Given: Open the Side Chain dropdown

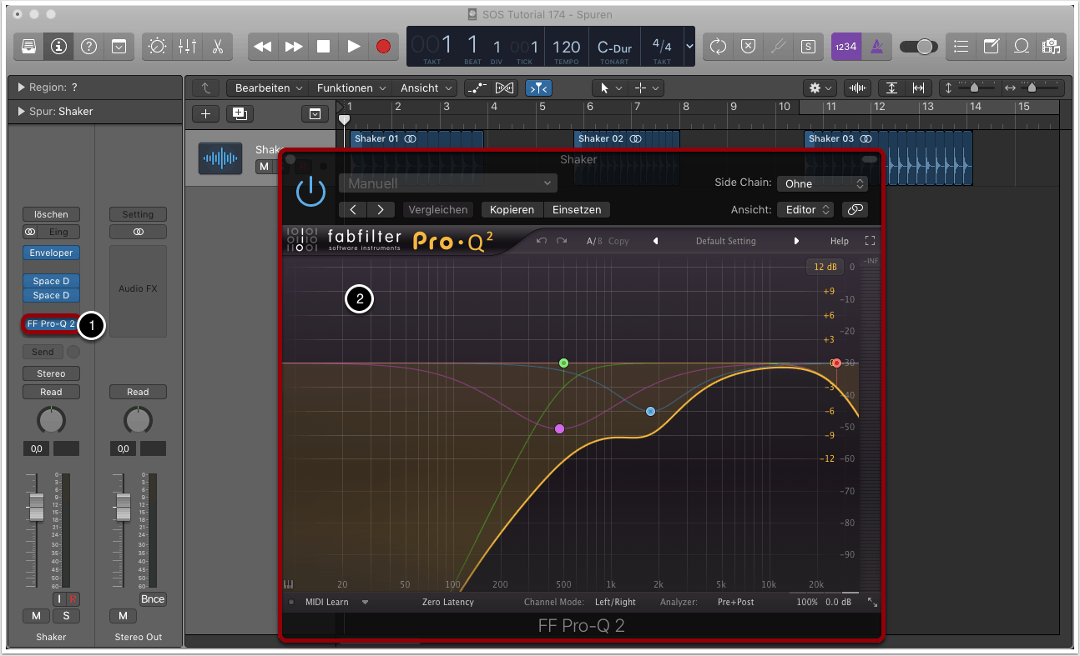Looking at the screenshot, I should click(x=821, y=183).
